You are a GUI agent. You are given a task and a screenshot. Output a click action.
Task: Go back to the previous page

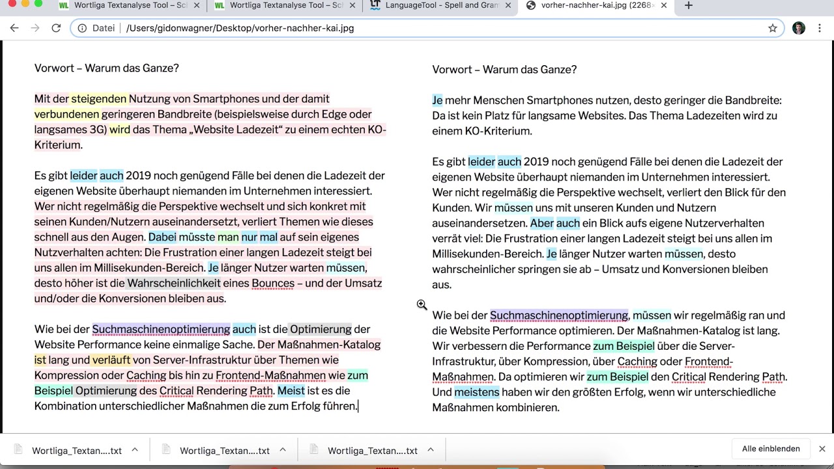point(14,28)
